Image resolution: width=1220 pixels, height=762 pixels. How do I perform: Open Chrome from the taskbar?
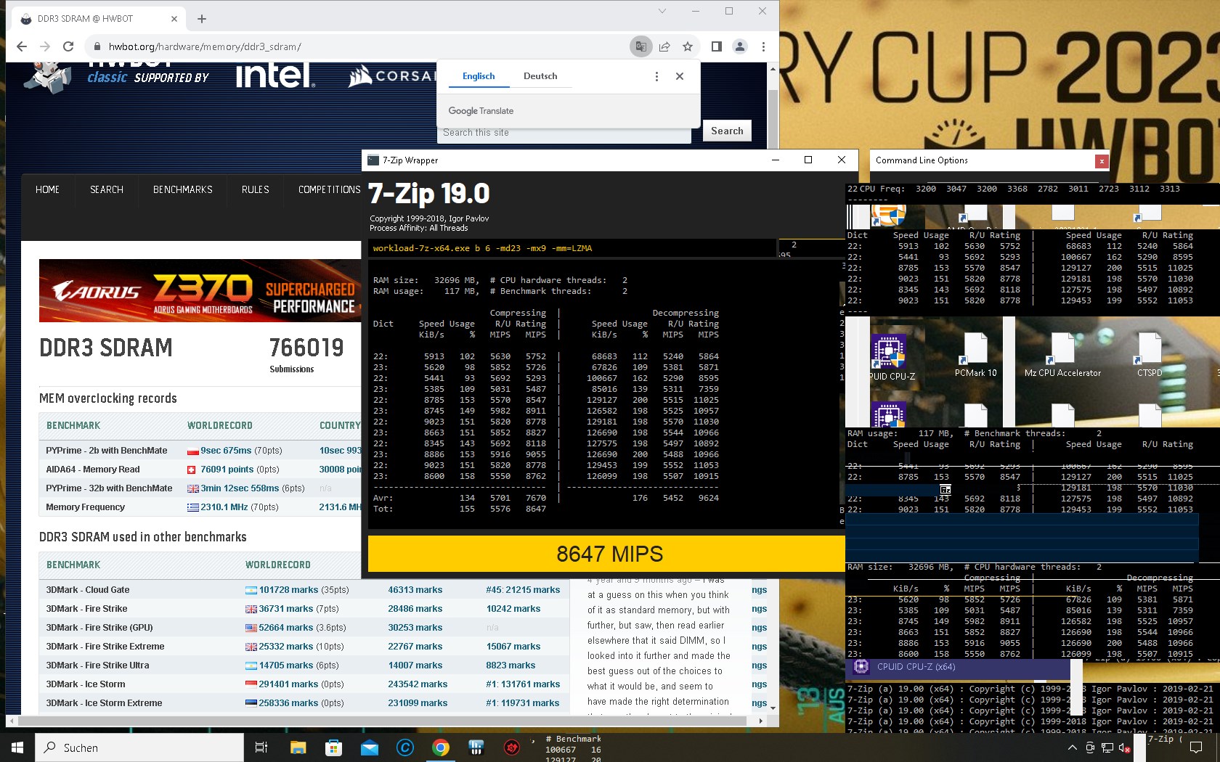440,747
